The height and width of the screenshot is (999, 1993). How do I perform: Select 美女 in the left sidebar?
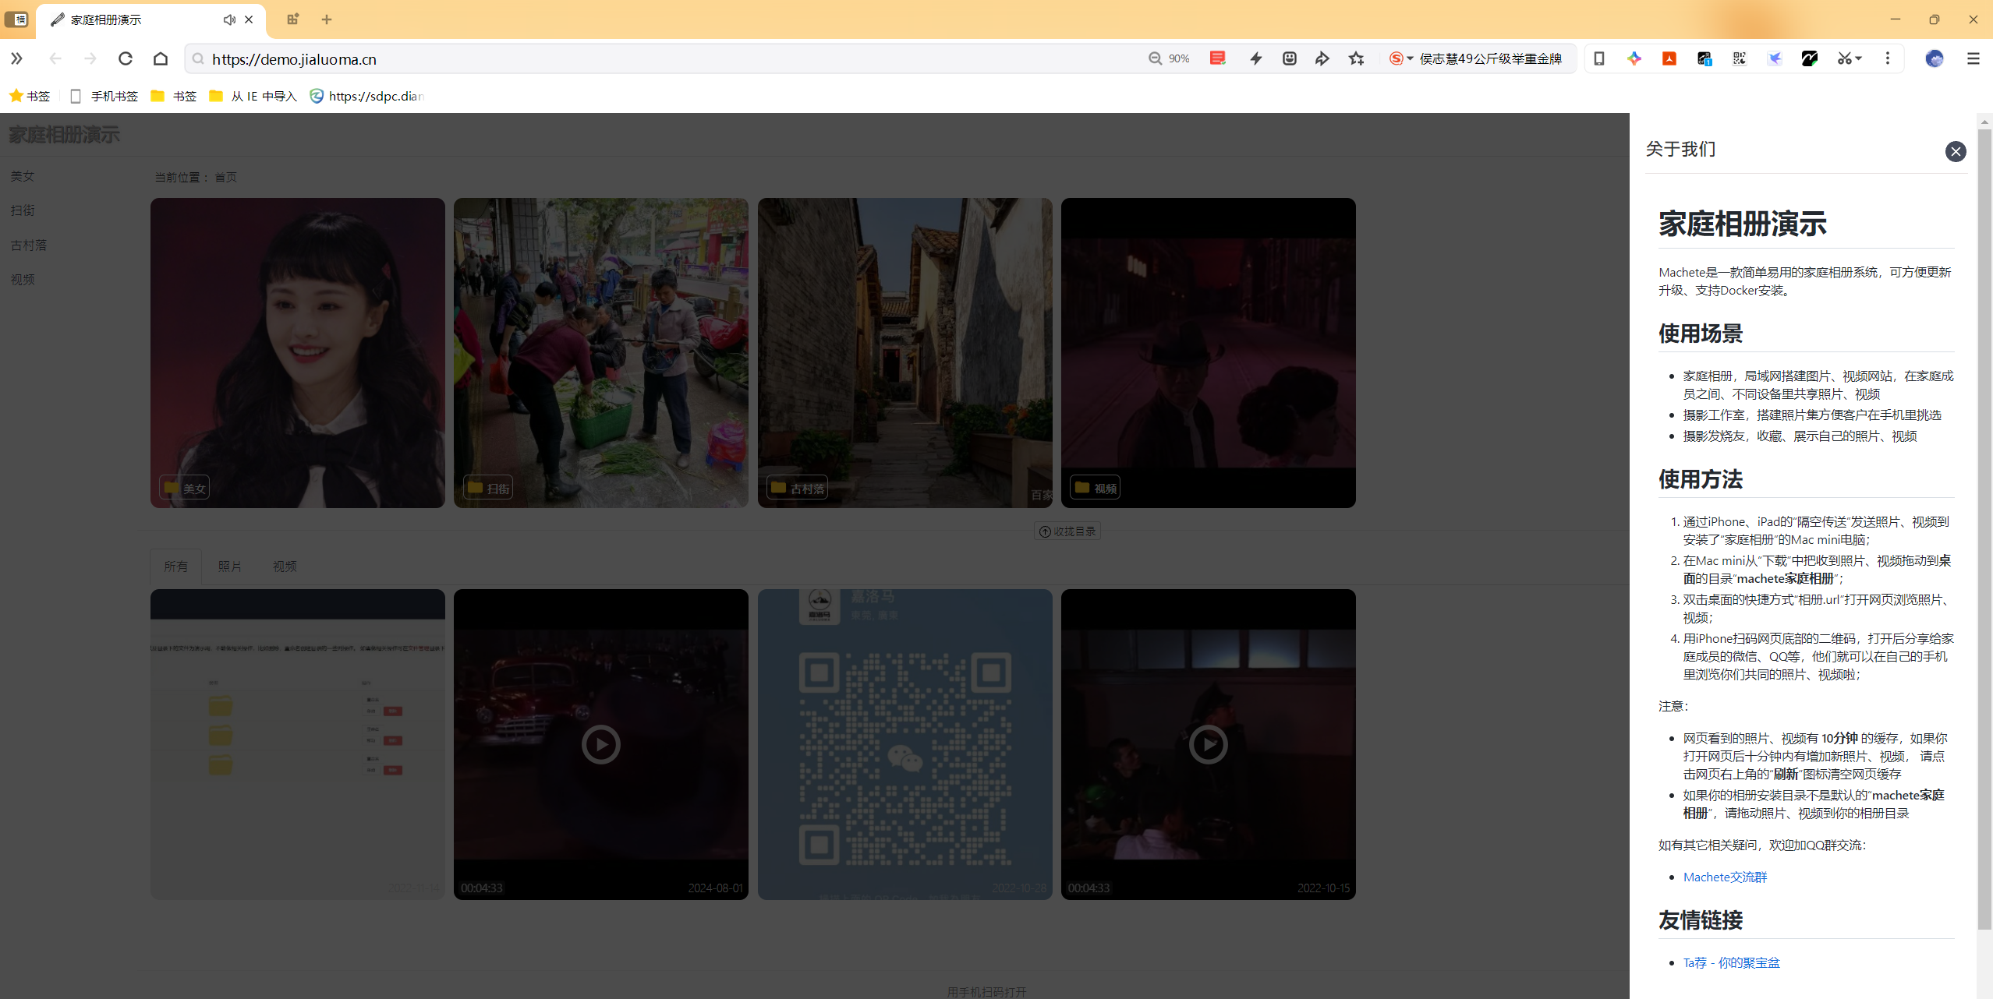[x=23, y=176]
